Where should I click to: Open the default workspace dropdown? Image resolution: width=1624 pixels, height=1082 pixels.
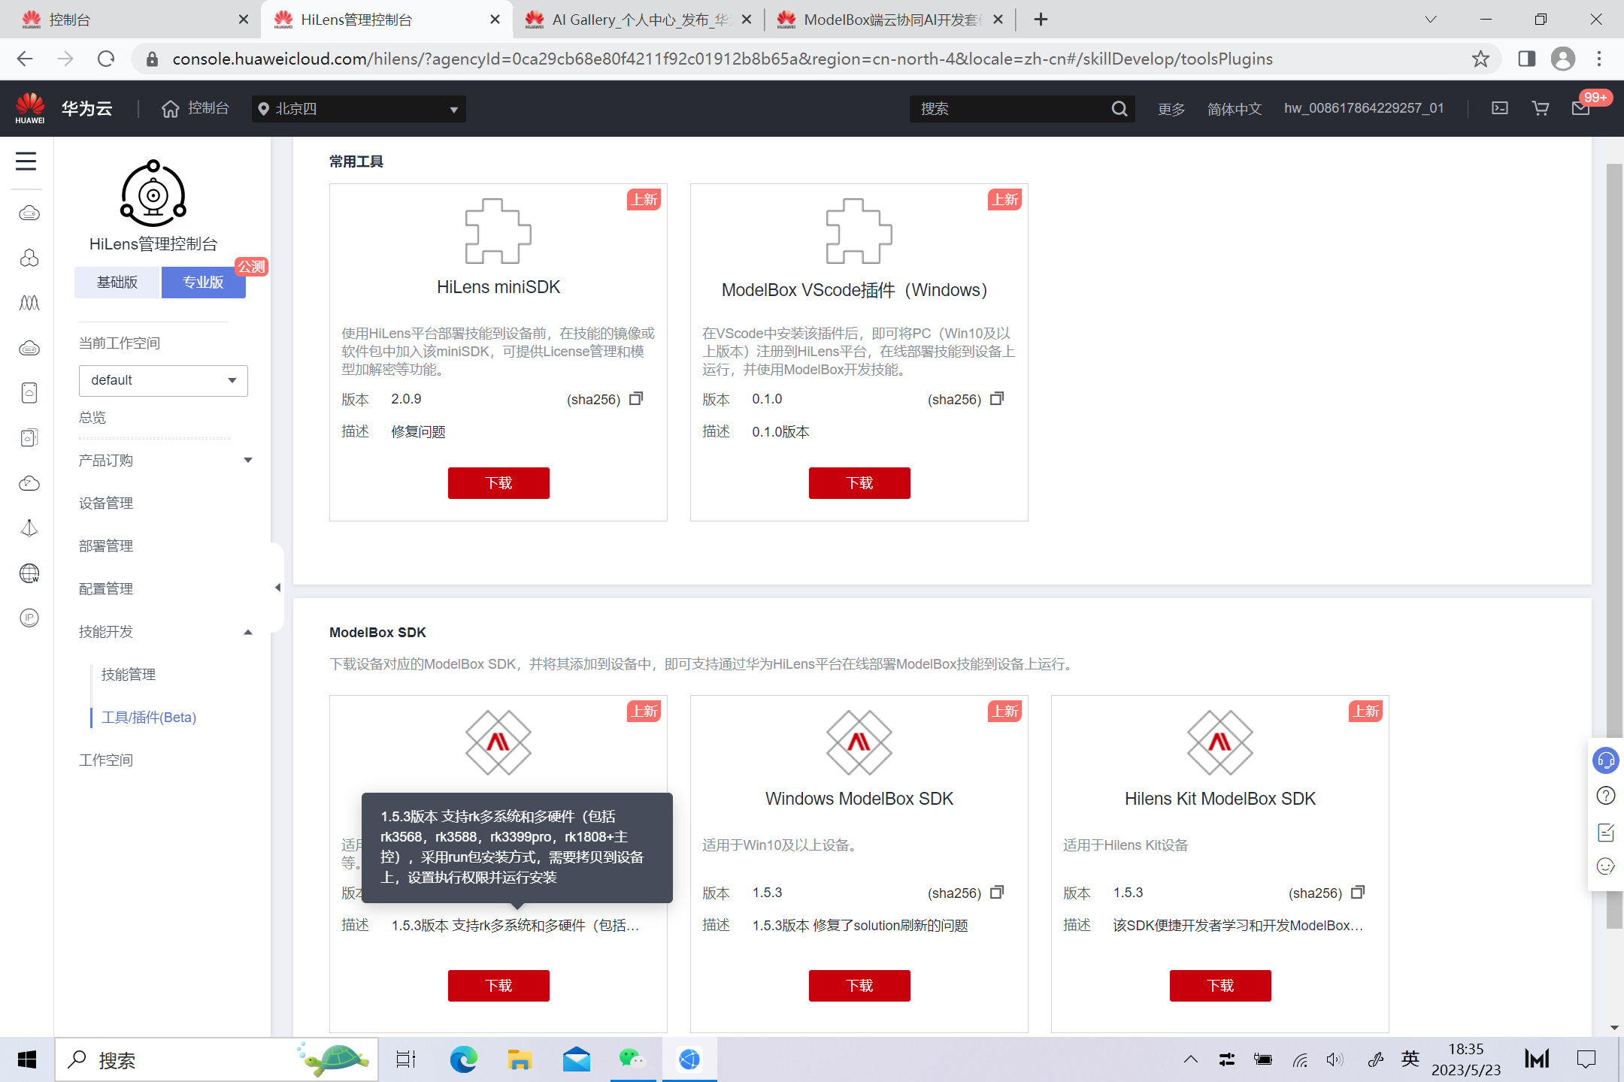click(163, 380)
